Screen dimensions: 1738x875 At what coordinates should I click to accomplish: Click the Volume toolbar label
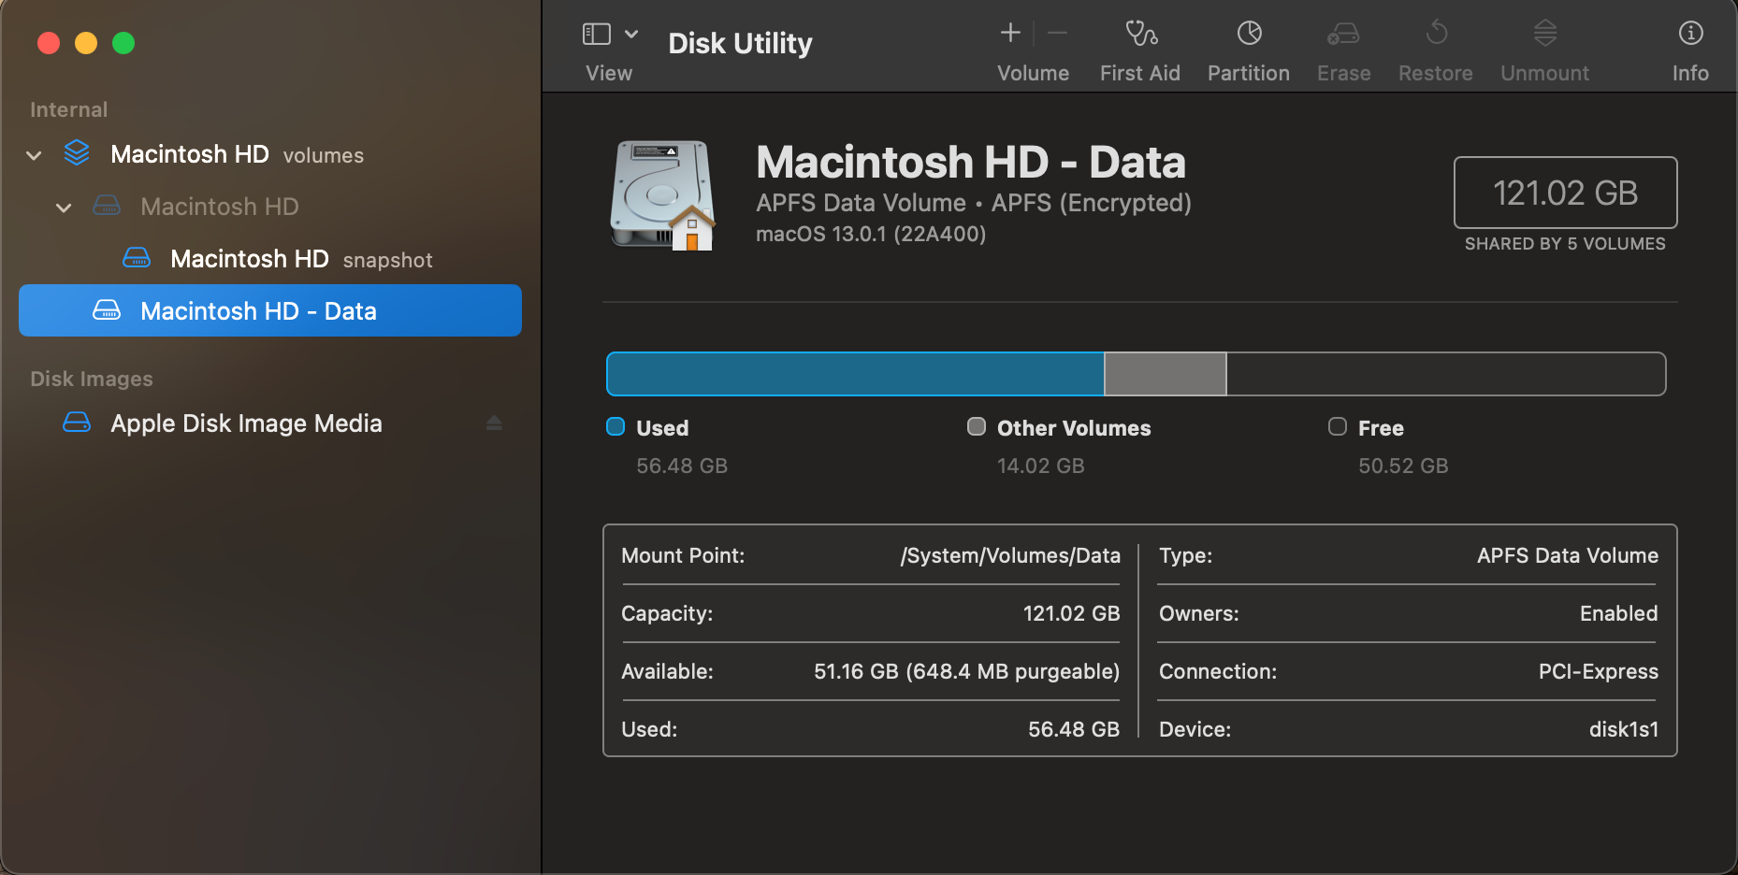click(1033, 73)
